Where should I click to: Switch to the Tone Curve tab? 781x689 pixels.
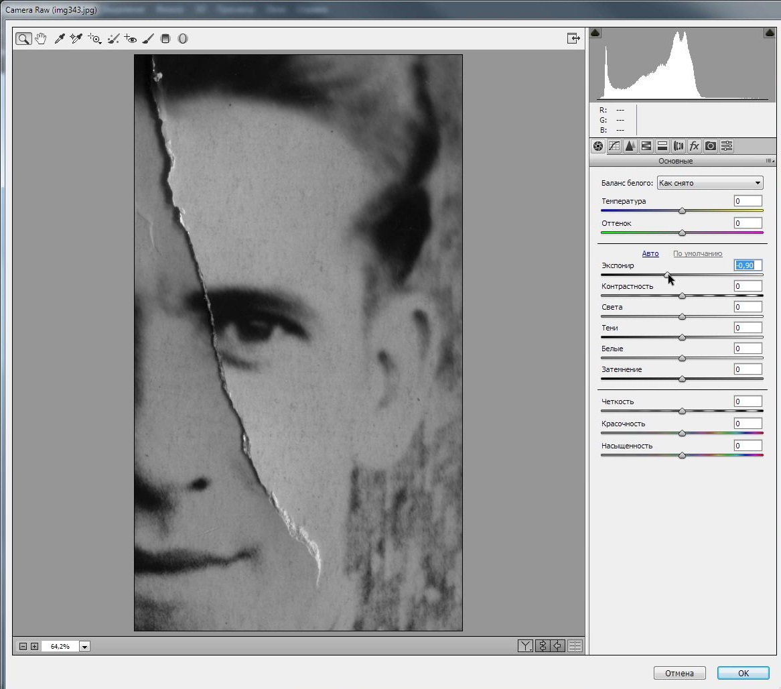point(614,146)
